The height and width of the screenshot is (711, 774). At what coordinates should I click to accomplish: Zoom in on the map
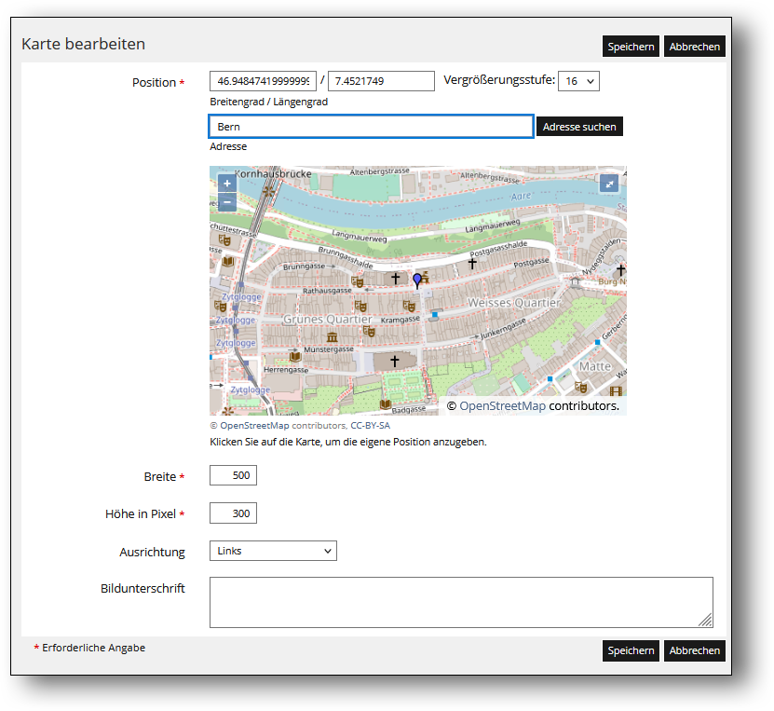click(226, 184)
